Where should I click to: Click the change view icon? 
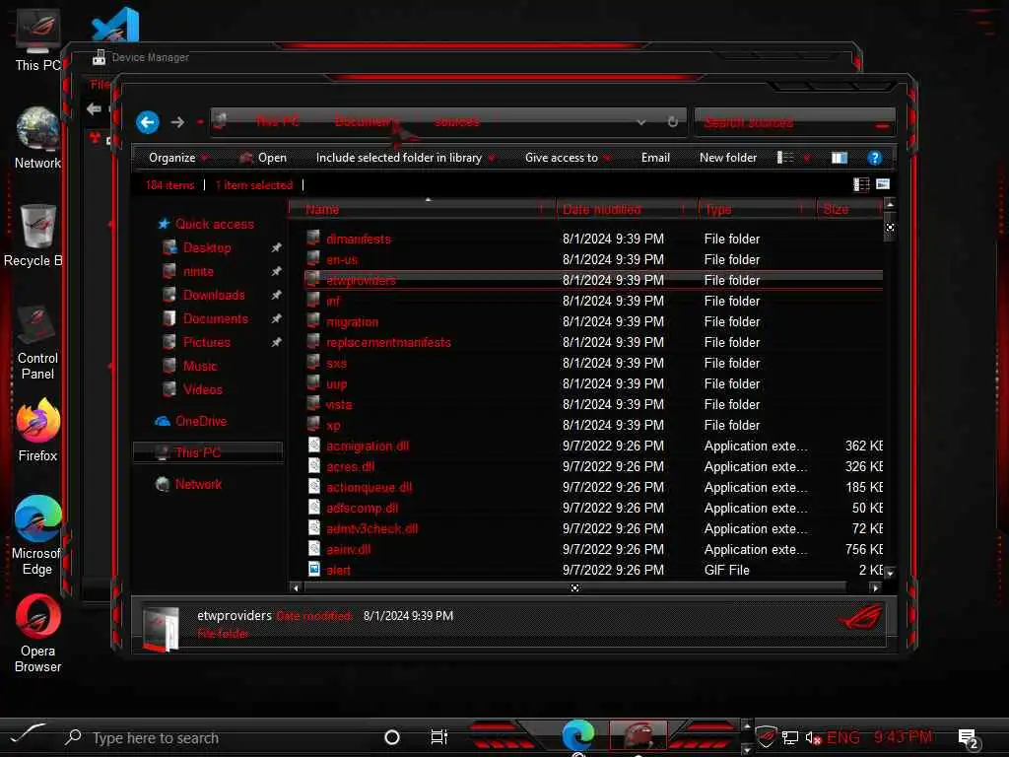tap(785, 158)
